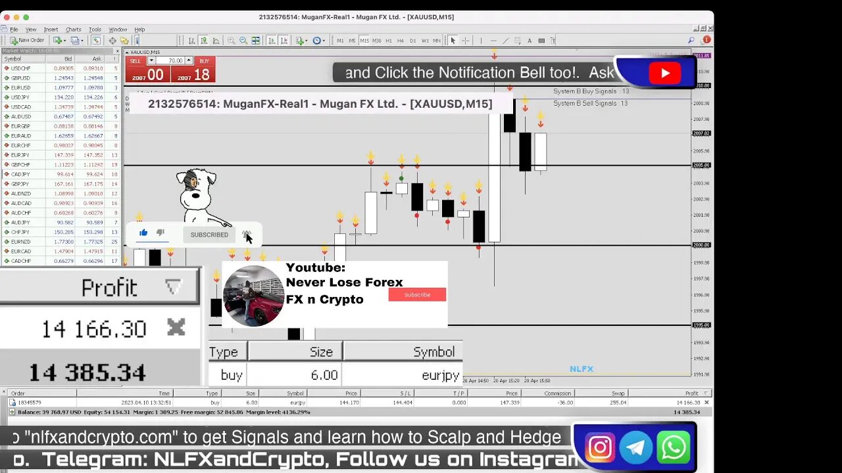
Task: Expand the Indicators dropdown arrow
Action: [x=306, y=40]
